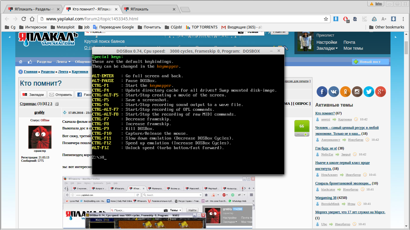Viewport: 410px width, 230px height.
Task: Open the Гля буду, не я! topic
Action: (x=326, y=148)
